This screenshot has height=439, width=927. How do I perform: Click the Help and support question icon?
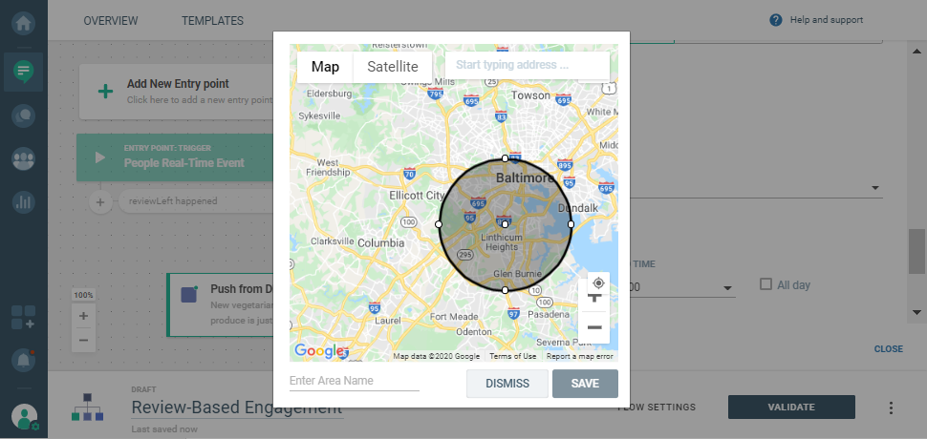[x=776, y=20]
